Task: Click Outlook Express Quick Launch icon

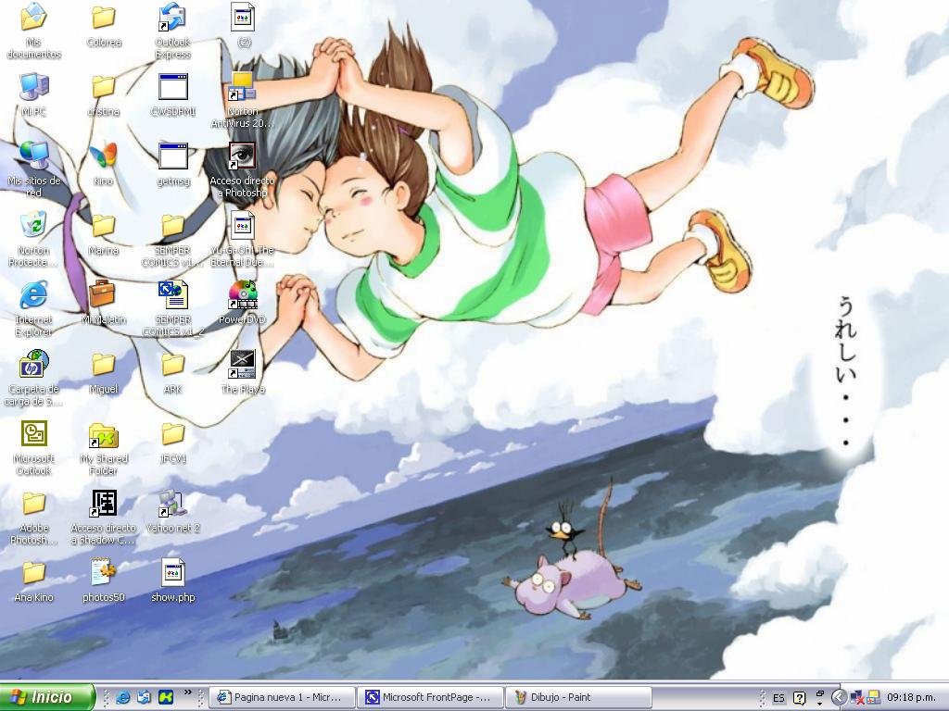Action: coord(144,697)
